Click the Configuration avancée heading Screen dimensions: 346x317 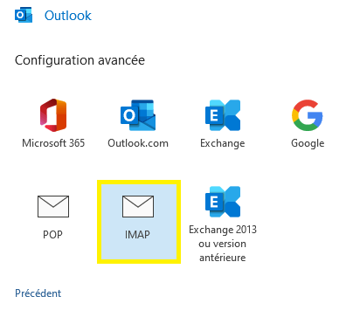click(x=80, y=60)
